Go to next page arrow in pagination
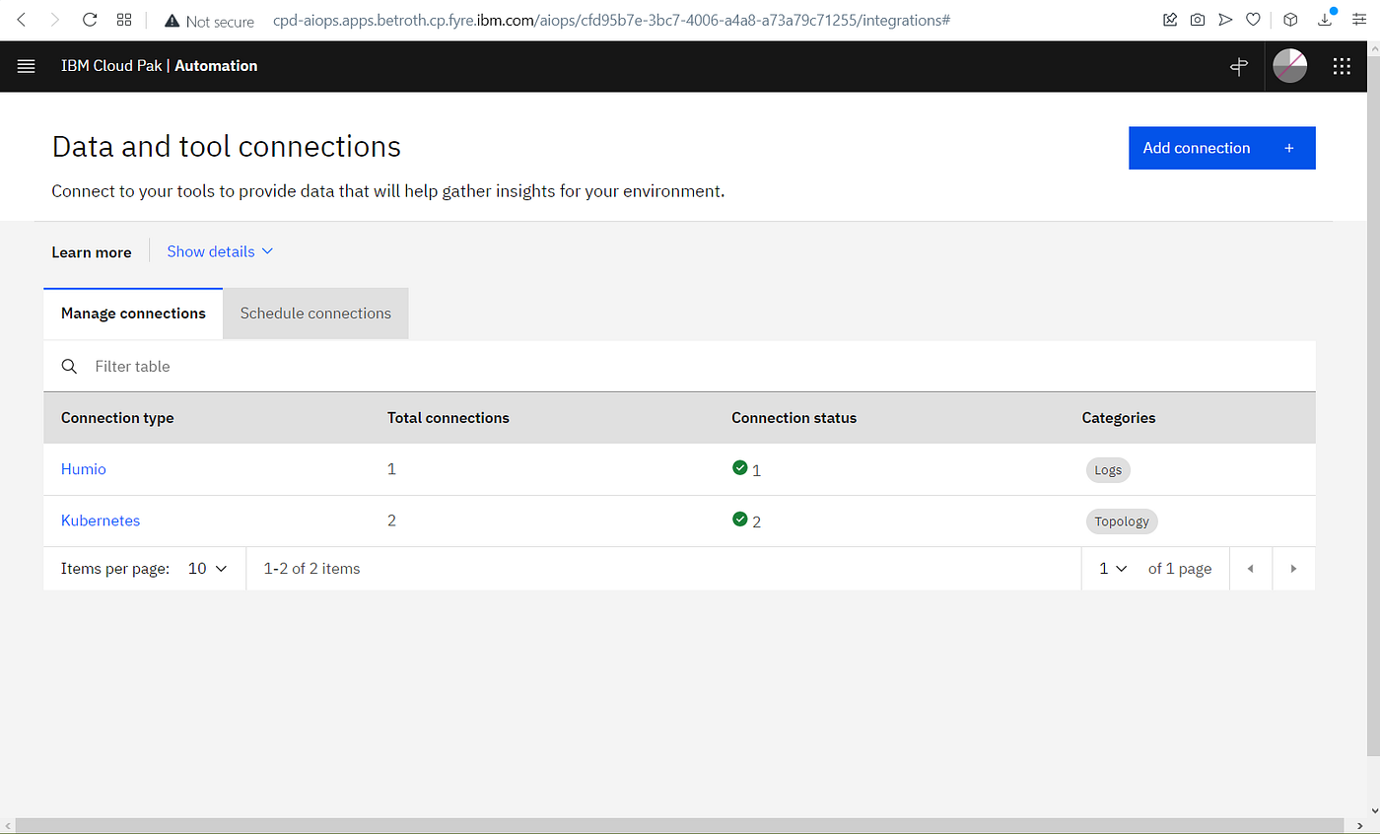The height and width of the screenshot is (834, 1380). click(1293, 569)
